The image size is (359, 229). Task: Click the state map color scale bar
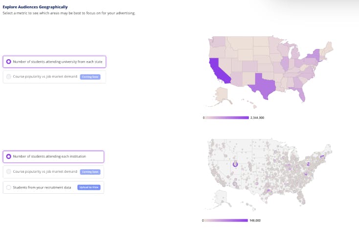[x=227, y=118]
